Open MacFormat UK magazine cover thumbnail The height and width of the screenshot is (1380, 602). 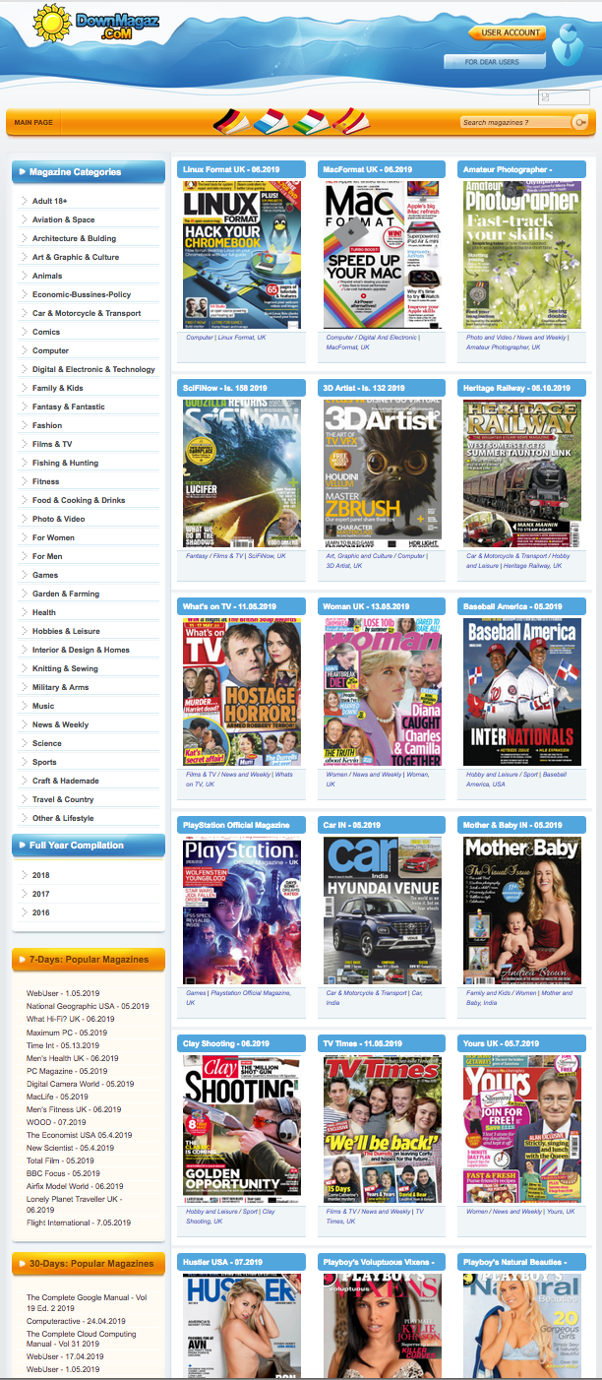pyautogui.click(x=383, y=255)
